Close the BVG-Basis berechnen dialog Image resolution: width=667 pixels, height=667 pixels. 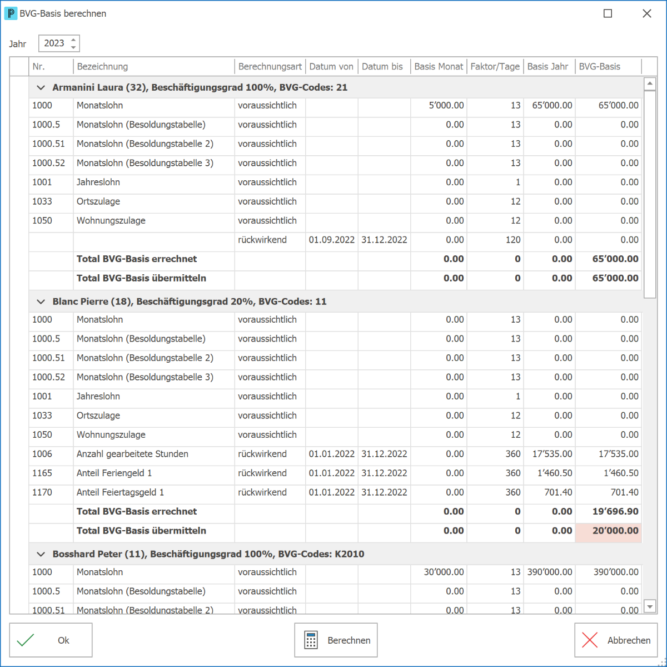coord(647,13)
